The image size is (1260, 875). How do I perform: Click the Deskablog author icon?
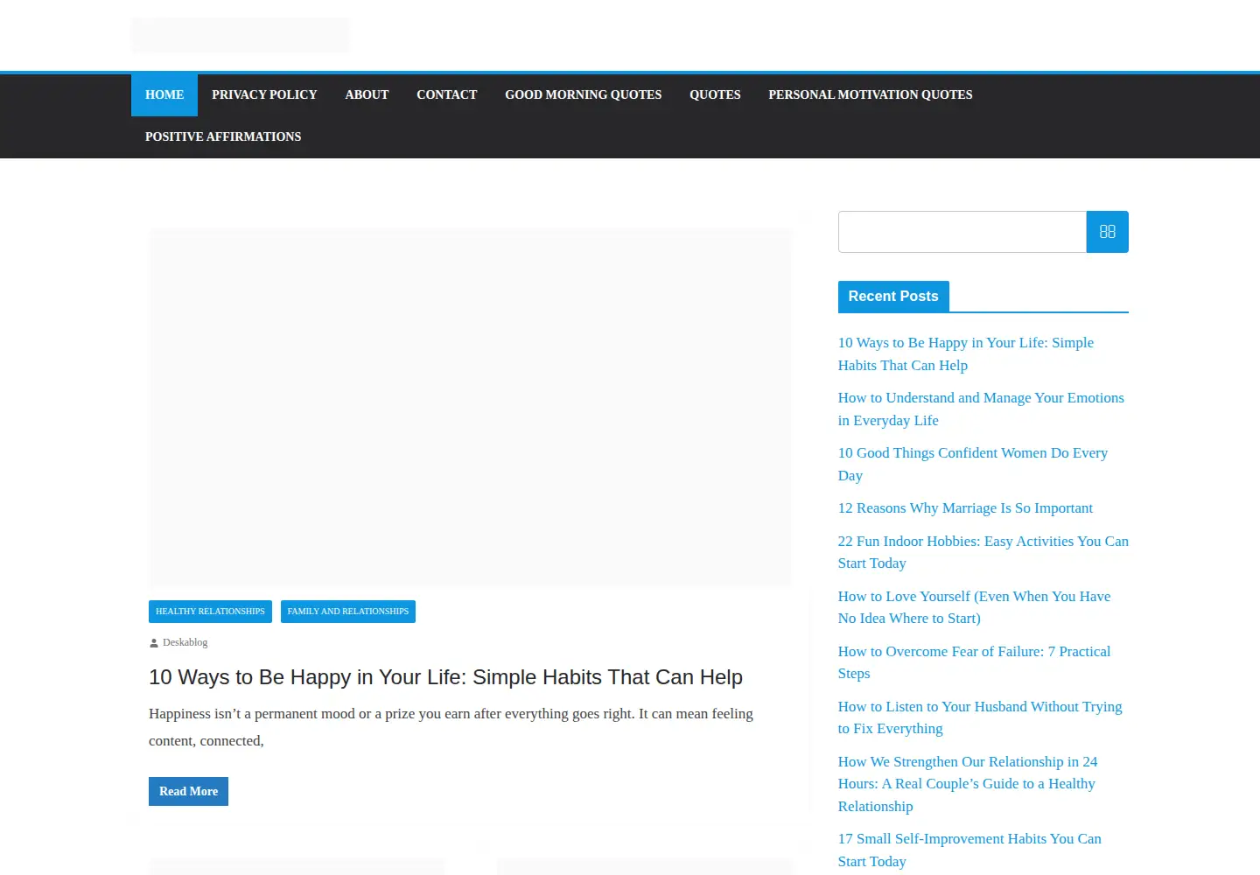click(x=154, y=643)
